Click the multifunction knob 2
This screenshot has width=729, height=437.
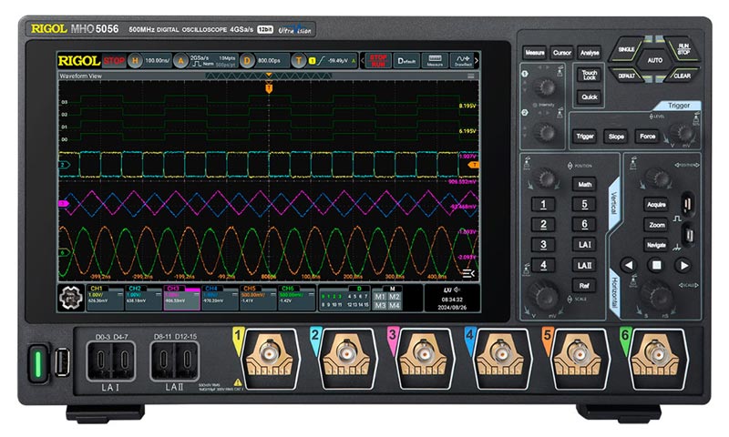point(544,132)
